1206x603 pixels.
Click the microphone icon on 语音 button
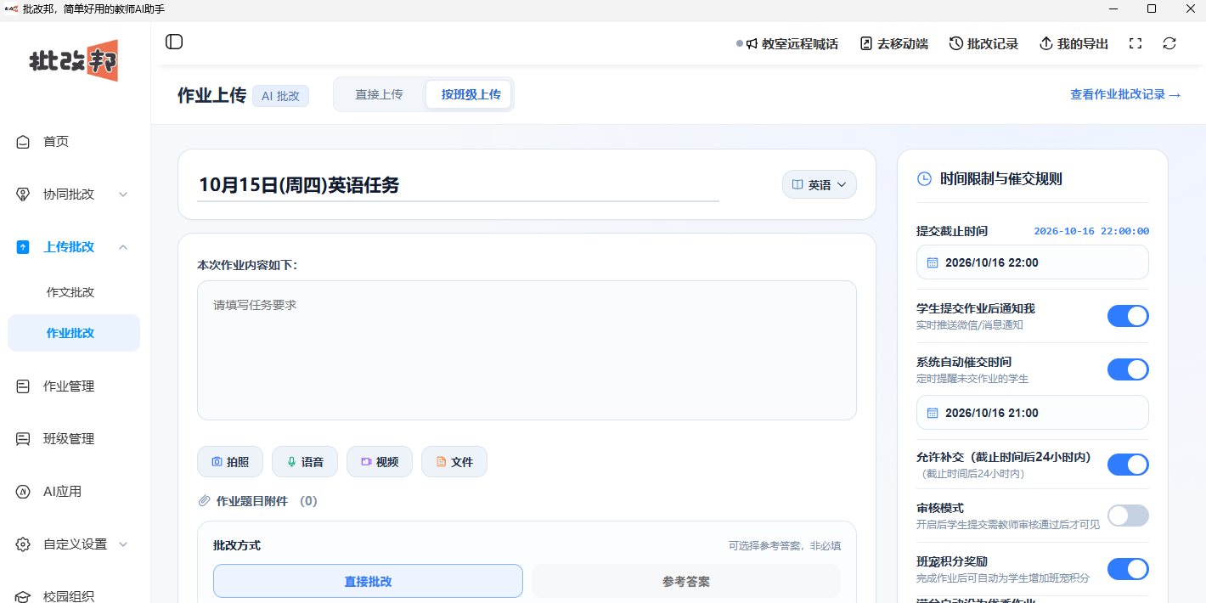point(291,462)
